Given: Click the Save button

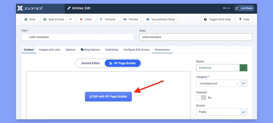Looking at the screenshot, I should (30, 19).
